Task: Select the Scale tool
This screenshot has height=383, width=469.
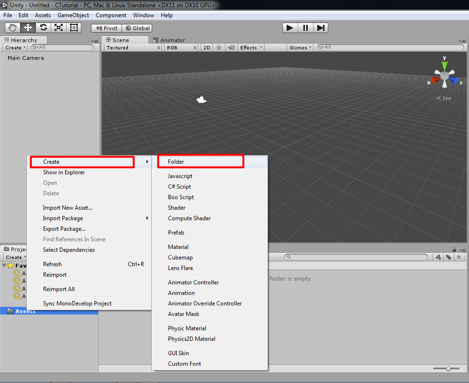Action: 58,27
